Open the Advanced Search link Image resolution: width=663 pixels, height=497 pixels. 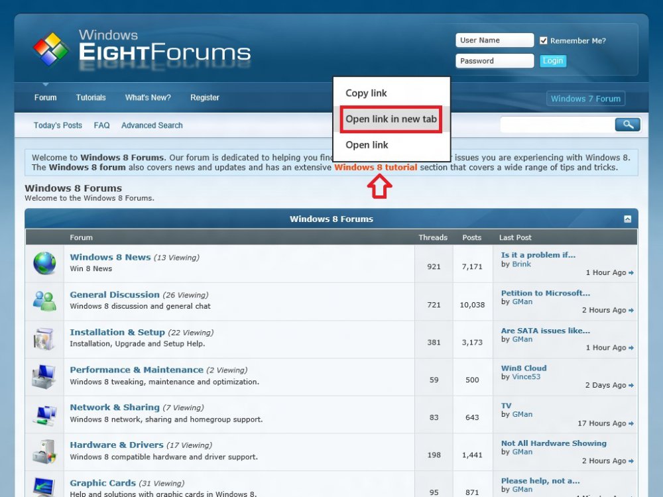(152, 125)
